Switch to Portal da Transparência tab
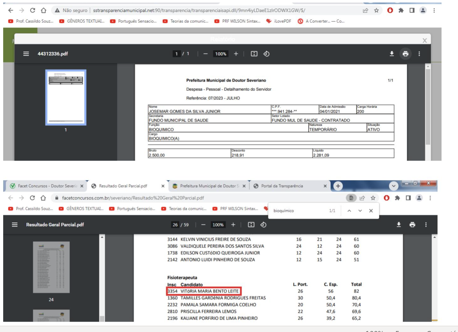The width and height of the screenshot is (458, 332). coord(282,186)
